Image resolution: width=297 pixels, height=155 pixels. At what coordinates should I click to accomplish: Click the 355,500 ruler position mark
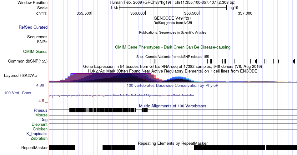(x=84, y=13)
